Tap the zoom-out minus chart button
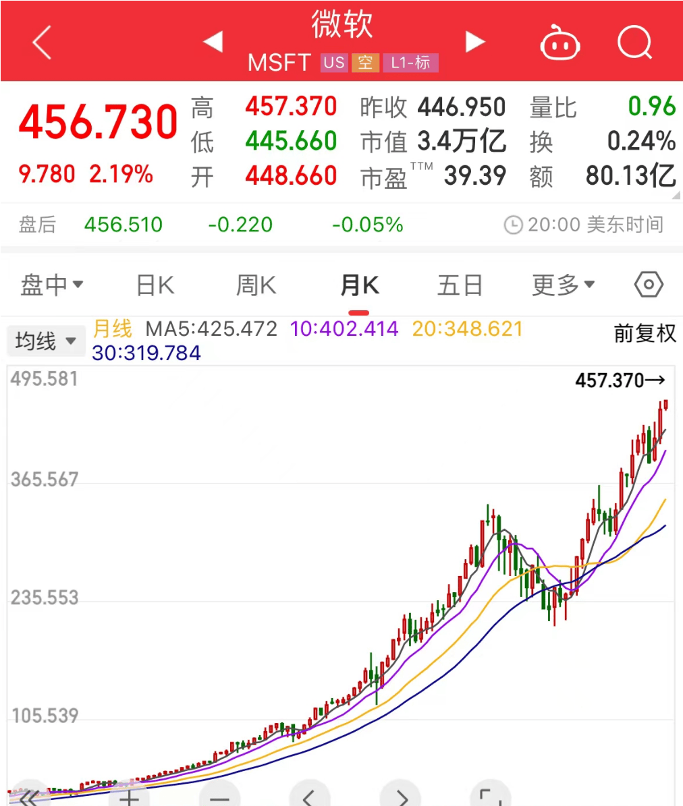 click(219, 797)
